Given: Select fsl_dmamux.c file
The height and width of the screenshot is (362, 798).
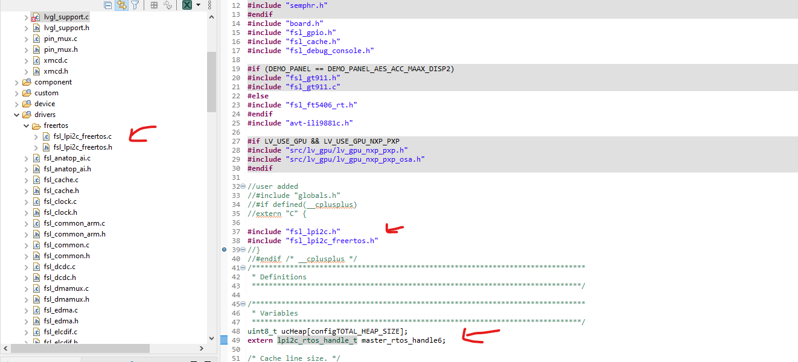Looking at the screenshot, I should [x=66, y=288].
